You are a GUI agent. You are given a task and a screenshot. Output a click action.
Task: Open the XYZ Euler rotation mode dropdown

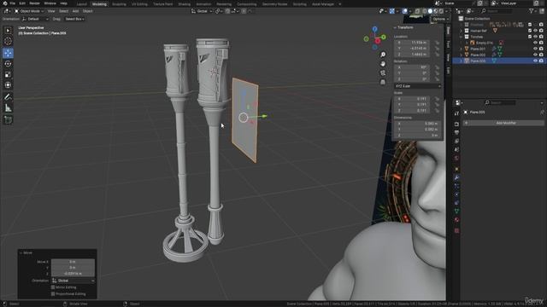pos(418,86)
